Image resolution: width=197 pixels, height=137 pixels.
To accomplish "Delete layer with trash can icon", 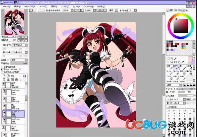I will coord(17,80).
